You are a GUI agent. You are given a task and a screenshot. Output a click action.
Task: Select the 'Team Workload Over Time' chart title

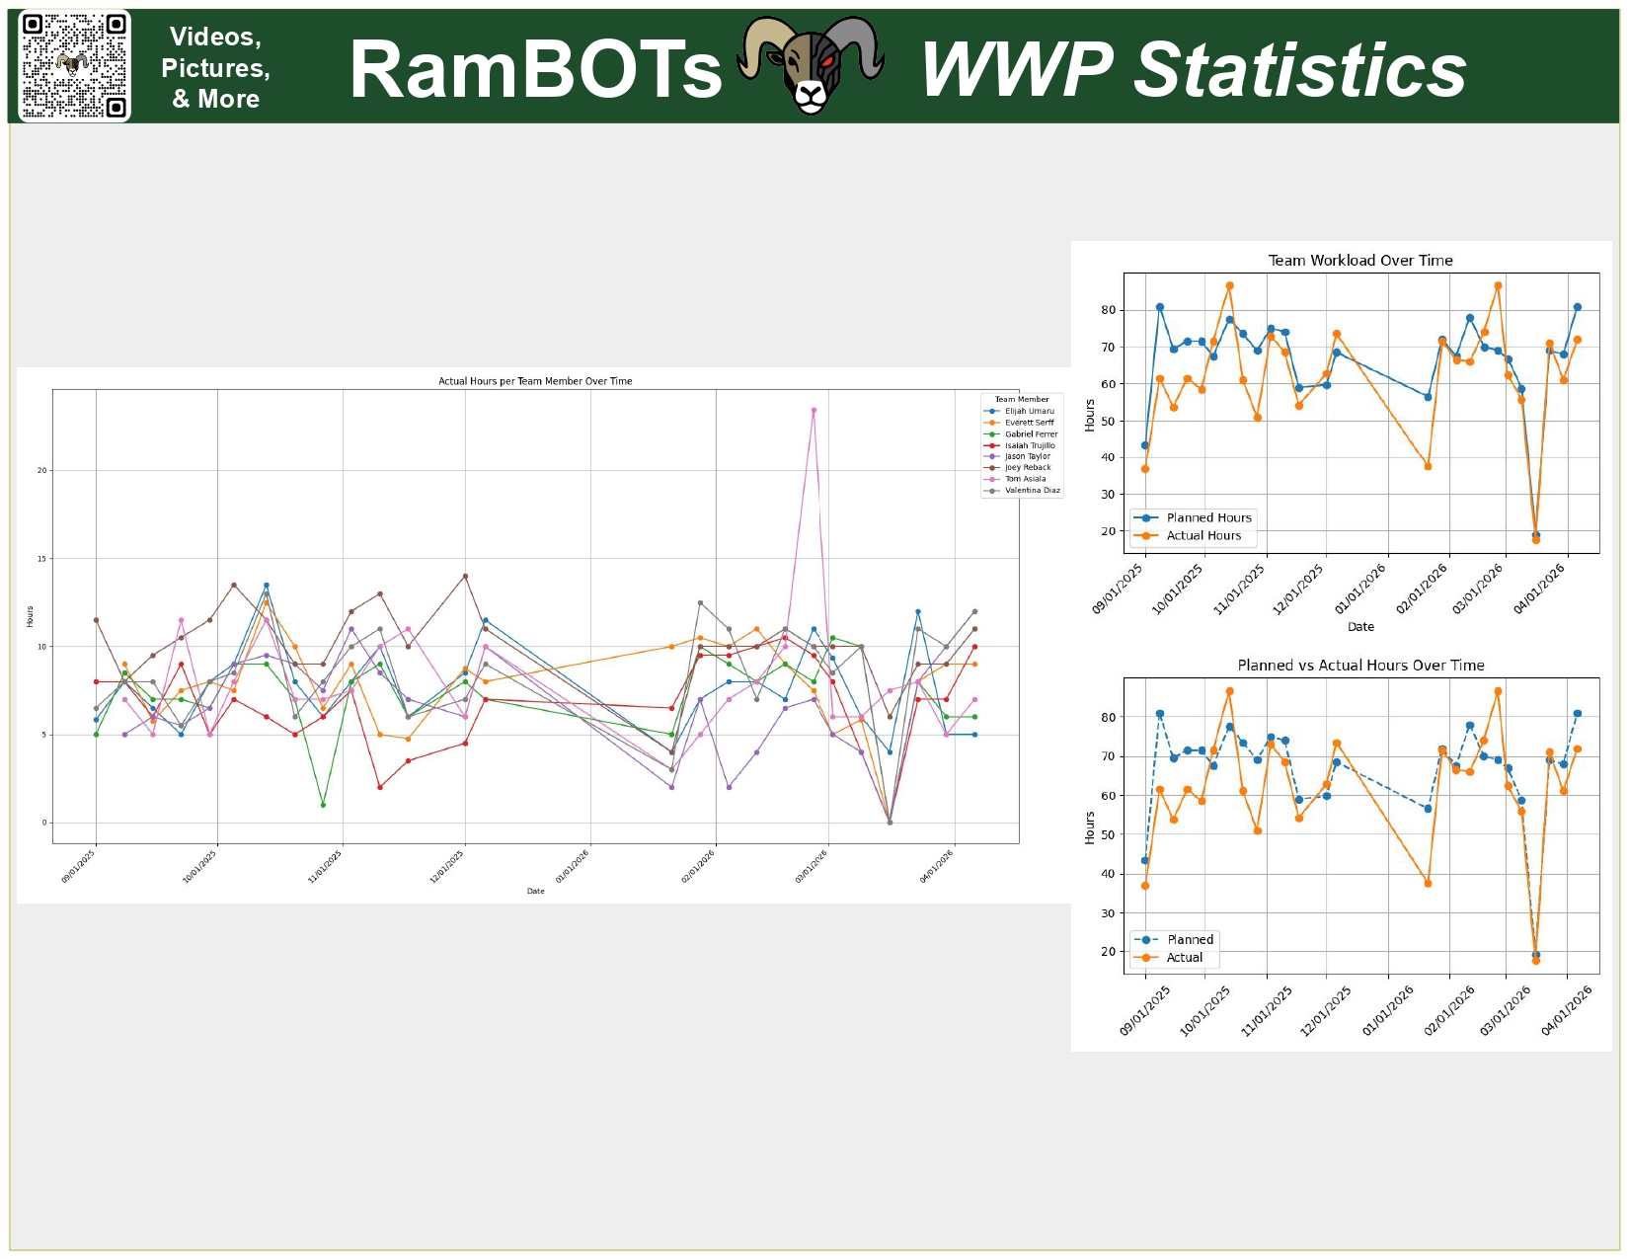pos(1360,261)
